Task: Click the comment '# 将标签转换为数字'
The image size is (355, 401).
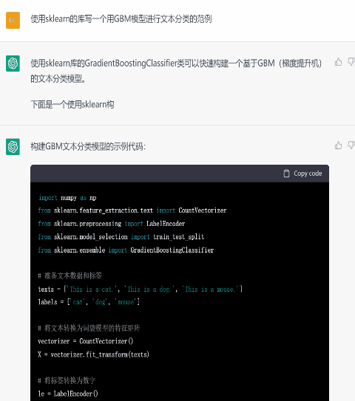Action: (67, 380)
